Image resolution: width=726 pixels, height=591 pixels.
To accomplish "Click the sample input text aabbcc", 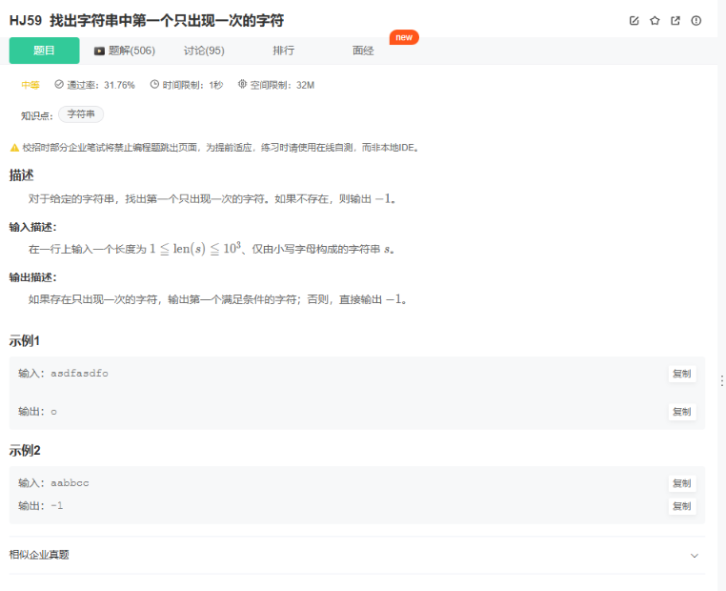I will click(x=70, y=483).
